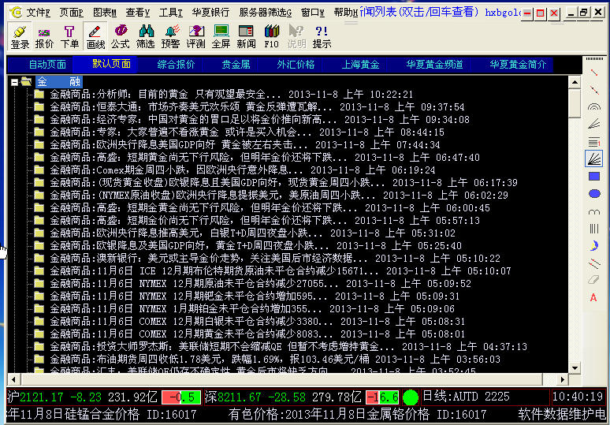This screenshot has height=425, width=610.
Task: Switch to the 默认页面 tab
Action: click(x=111, y=64)
